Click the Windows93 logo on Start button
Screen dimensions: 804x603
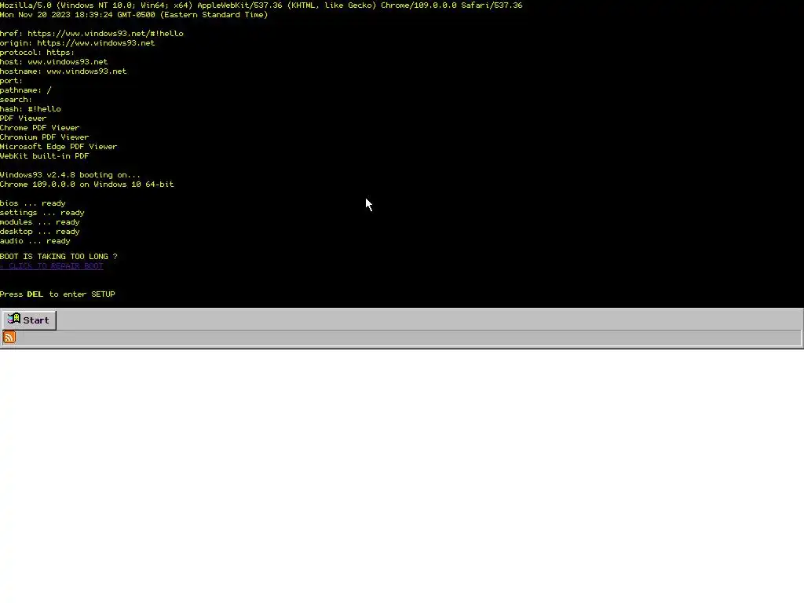tap(14, 320)
